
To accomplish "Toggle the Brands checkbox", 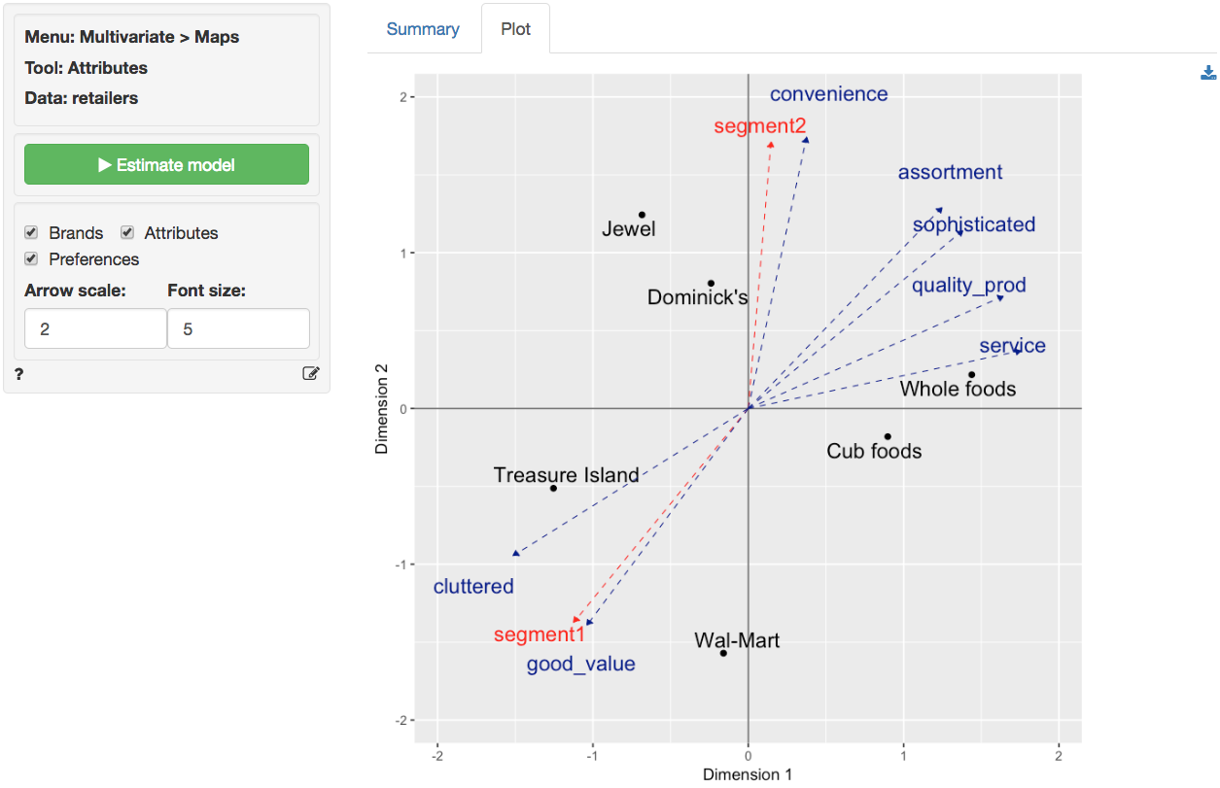I will click(31, 233).
